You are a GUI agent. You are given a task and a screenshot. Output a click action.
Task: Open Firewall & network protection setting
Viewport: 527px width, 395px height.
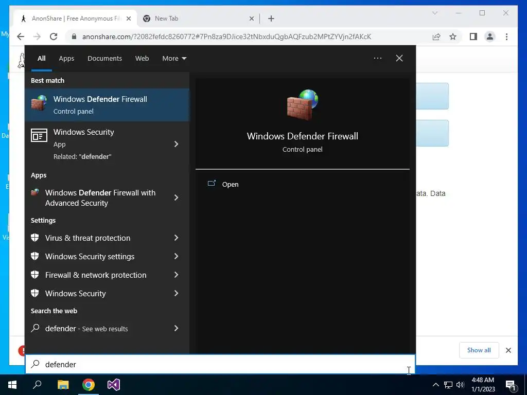(96, 275)
